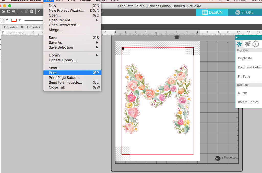This screenshot has width=262, height=173.
Task: Click Rotate Copies option
Action: tap(248, 102)
